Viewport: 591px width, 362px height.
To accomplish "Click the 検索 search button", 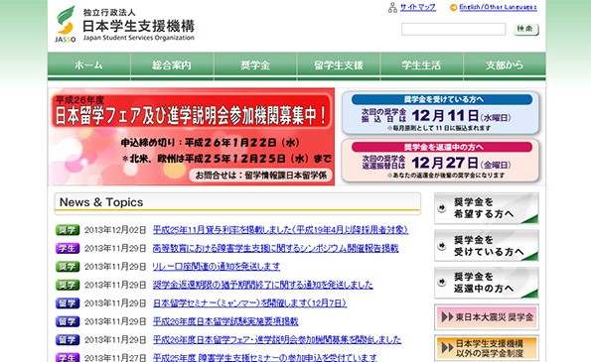I will [525, 29].
